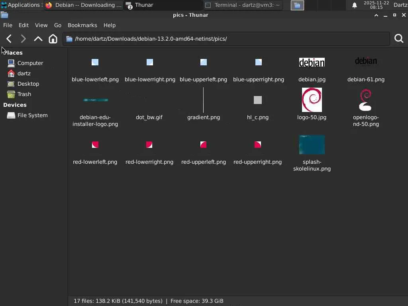
Task: Go to the home folder icon
Action: (x=53, y=39)
